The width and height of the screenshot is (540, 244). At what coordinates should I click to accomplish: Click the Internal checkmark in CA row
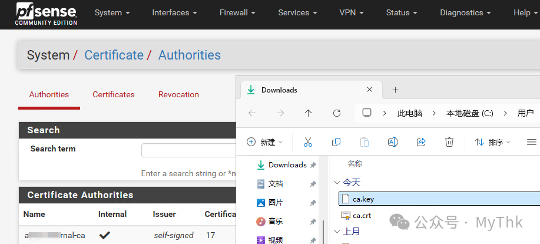pos(104,235)
